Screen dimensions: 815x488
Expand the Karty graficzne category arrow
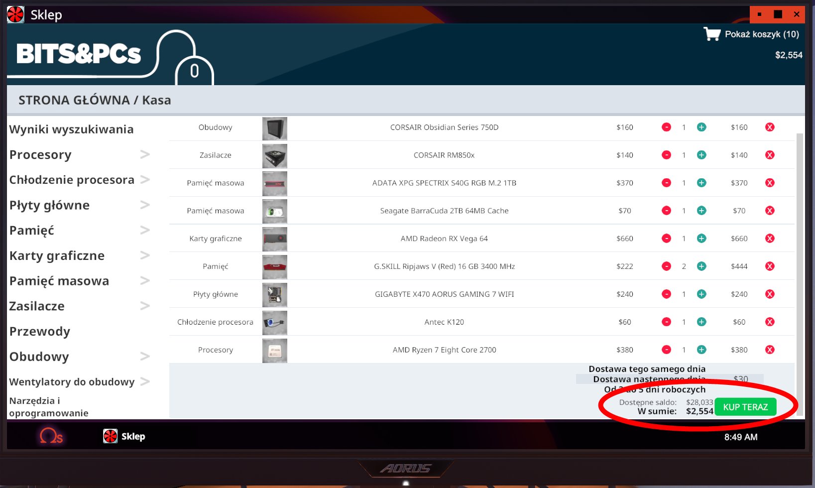tap(145, 255)
